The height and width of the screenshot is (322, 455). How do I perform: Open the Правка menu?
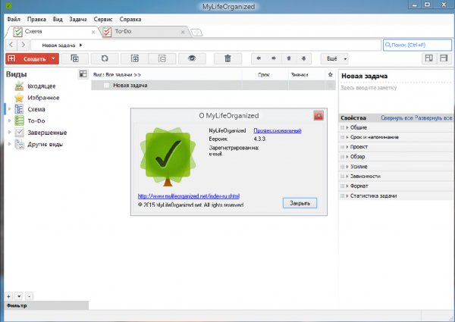pos(36,20)
